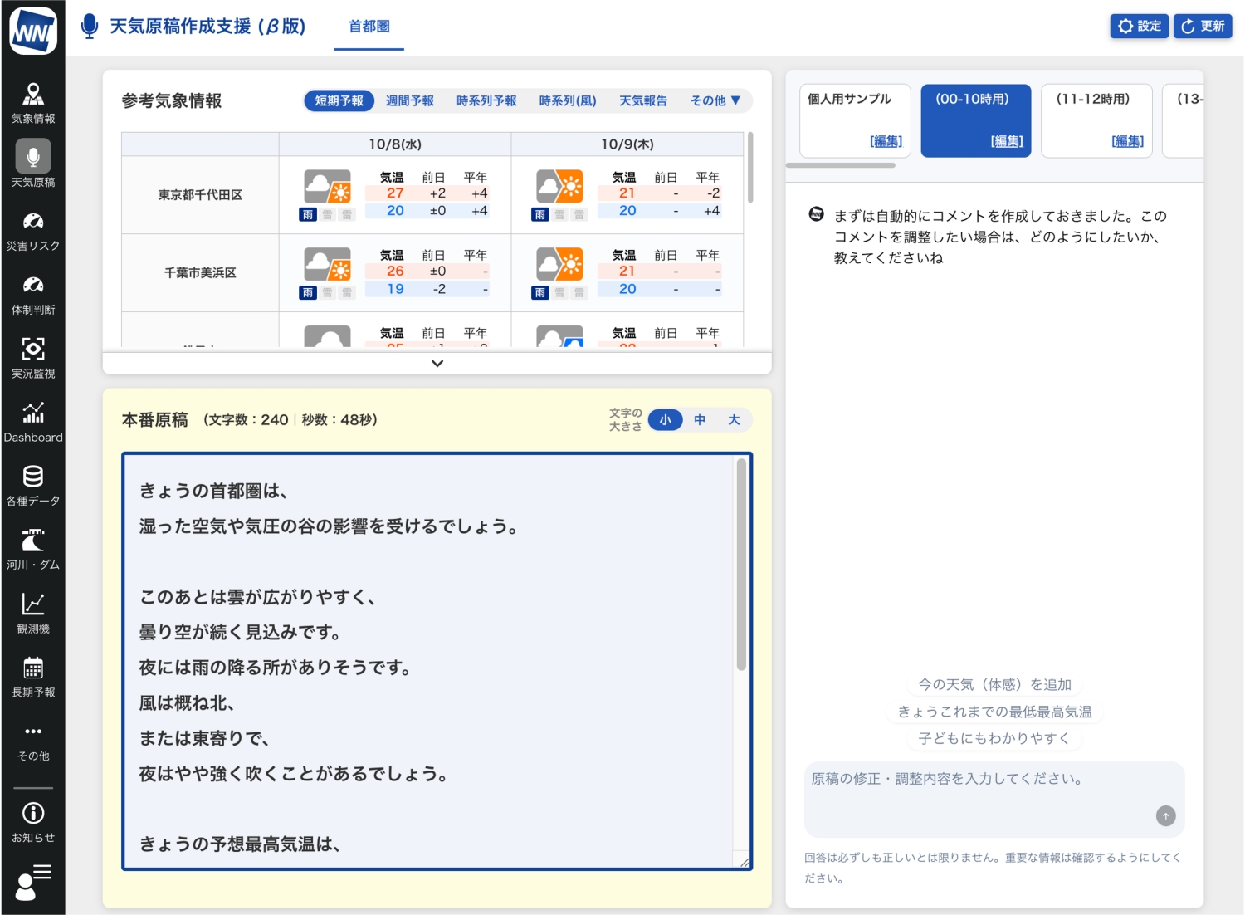
Task: Click the send arrow in chat box
Action: coord(1165,816)
